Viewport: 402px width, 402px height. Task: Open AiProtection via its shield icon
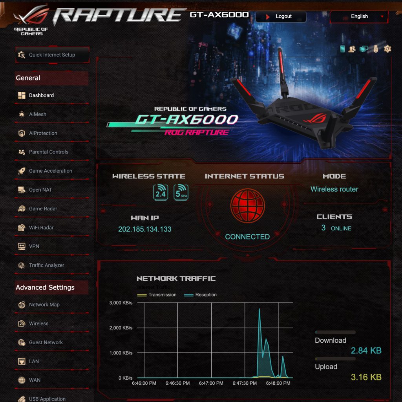tap(22, 133)
